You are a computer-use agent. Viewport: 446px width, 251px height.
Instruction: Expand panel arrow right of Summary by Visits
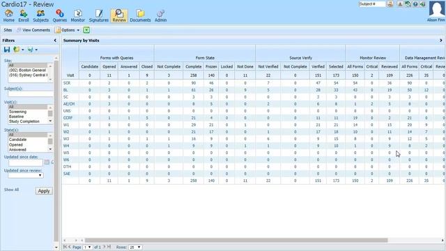click(441, 40)
